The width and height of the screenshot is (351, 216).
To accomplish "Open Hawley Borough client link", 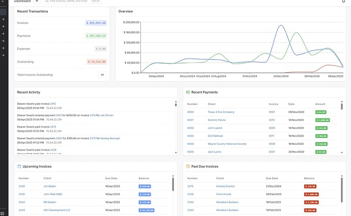I will (110, 138).
